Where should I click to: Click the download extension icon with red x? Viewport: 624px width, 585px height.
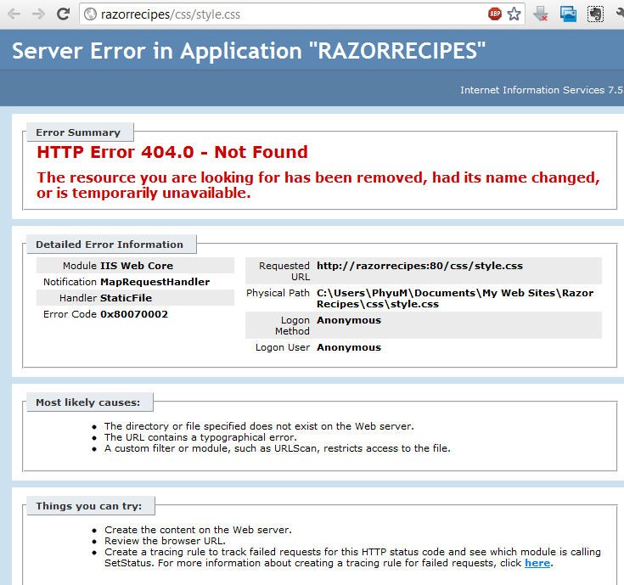click(541, 14)
